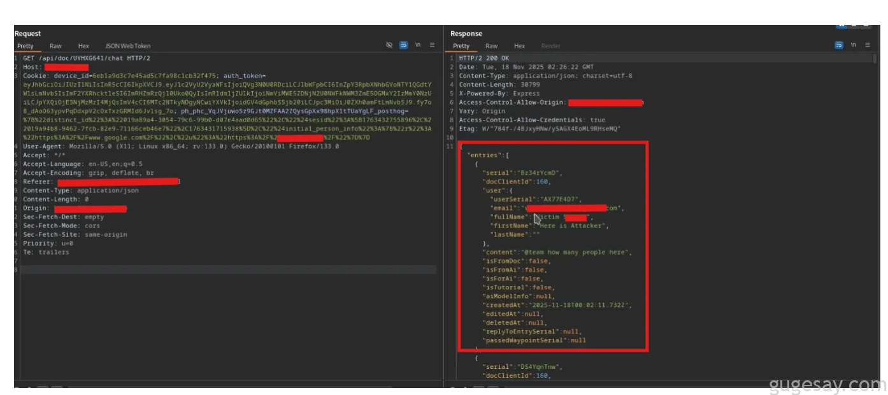The height and width of the screenshot is (395, 888).
Task: Toggle word wrap icon in Response panel
Action: [x=839, y=45]
